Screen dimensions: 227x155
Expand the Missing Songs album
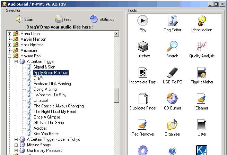[16, 145]
